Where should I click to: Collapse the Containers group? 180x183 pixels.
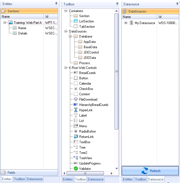click(66, 11)
